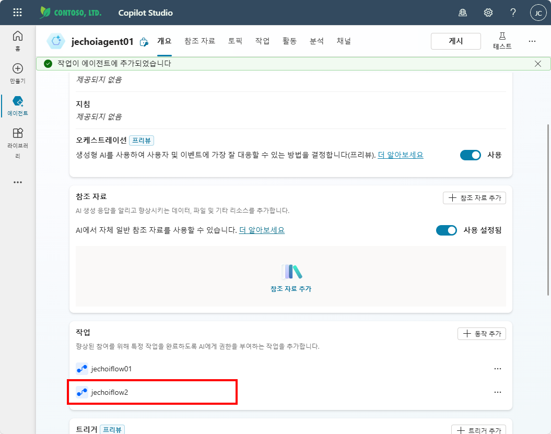551x434 pixels.
Task: Open more options for jechoiflow01
Action: click(x=498, y=369)
